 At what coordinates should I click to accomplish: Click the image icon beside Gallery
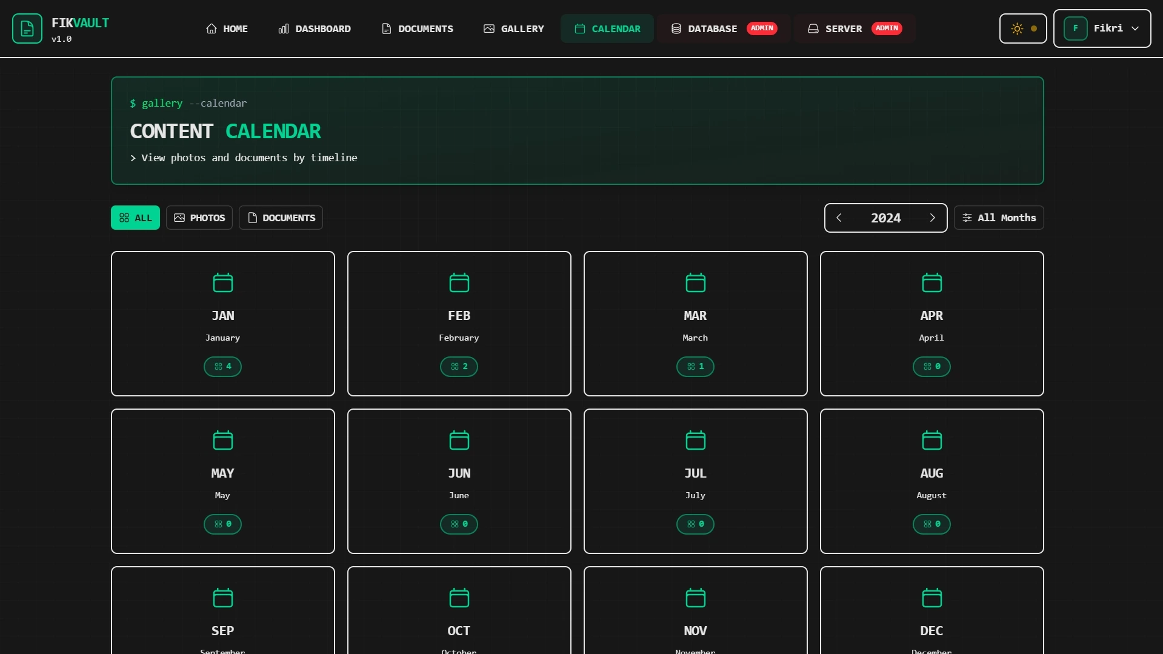tap(489, 28)
